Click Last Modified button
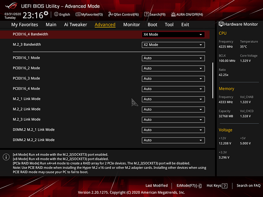This screenshot has width=263, height=197. (156, 186)
